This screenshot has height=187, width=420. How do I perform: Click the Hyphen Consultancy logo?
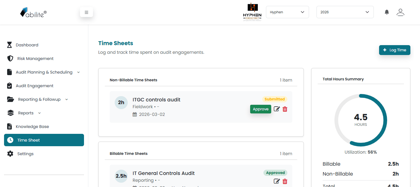252,12
